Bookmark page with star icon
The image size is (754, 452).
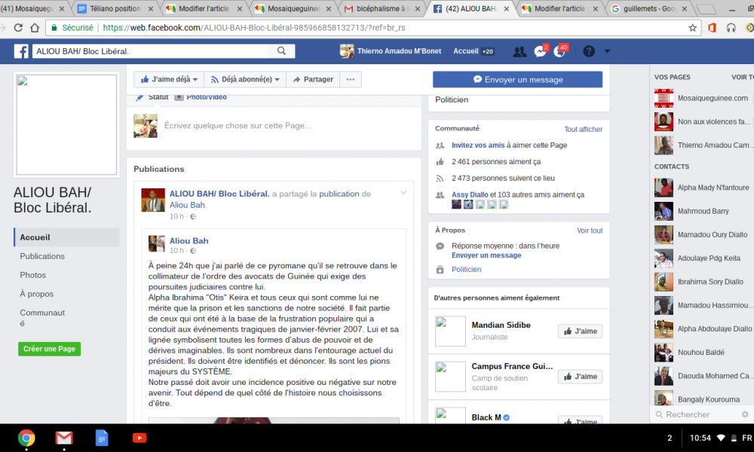coord(692,28)
